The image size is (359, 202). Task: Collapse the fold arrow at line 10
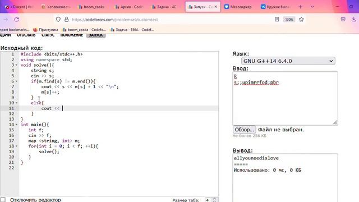click(x=16, y=103)
